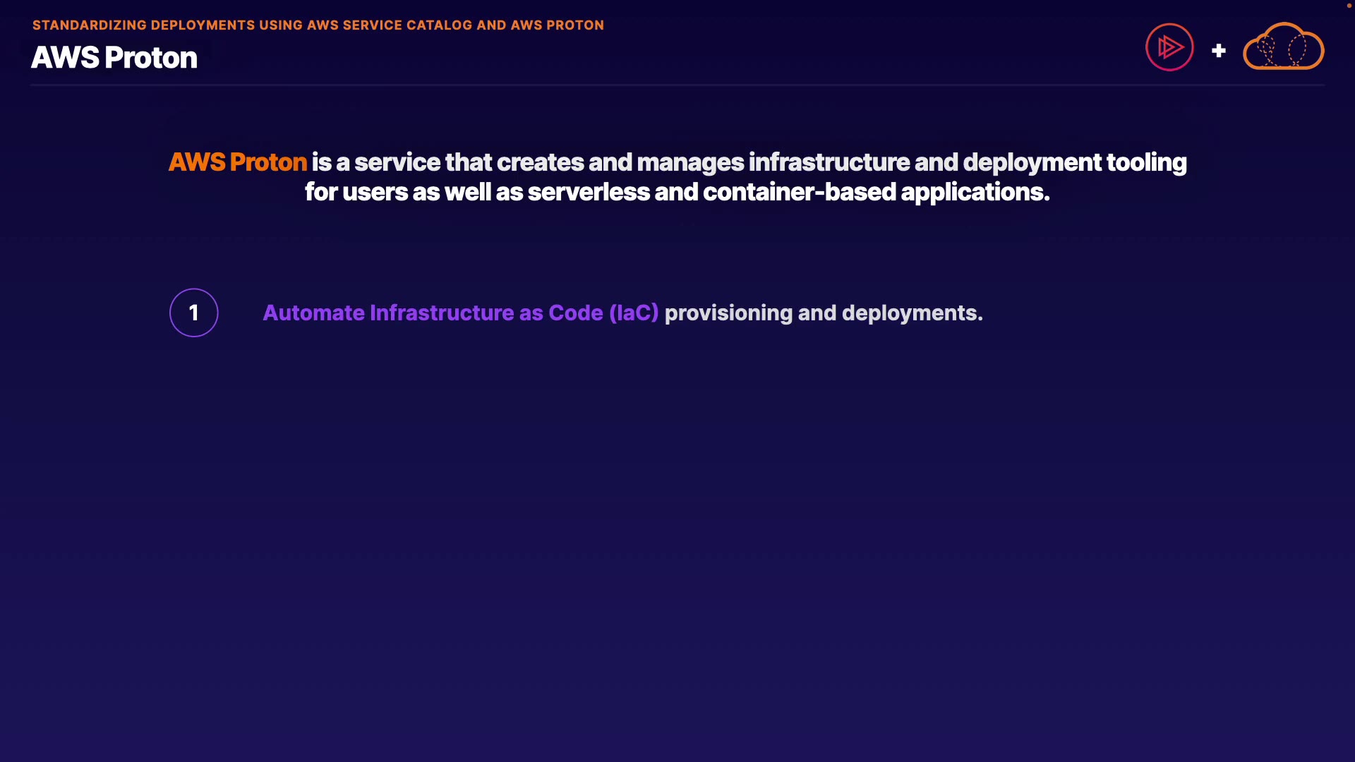
Task: Click the white 'AWS Proton' slide title
Action: tap(114, 58)
